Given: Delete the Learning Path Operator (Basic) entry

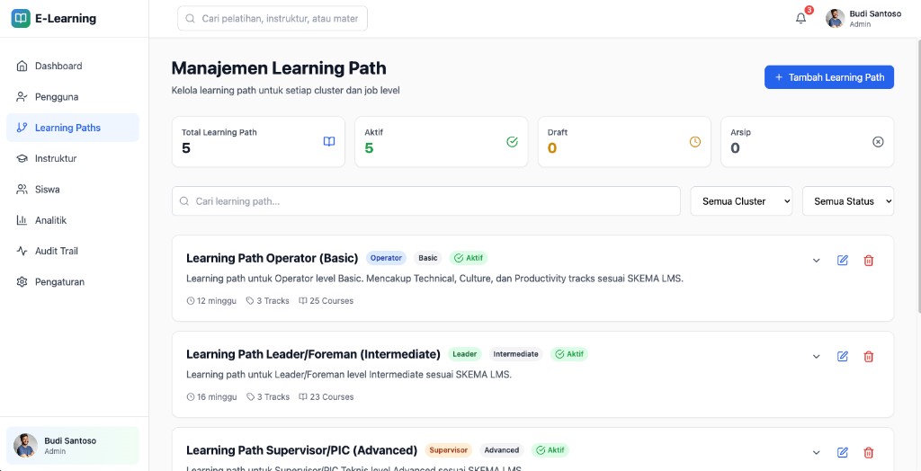Looking at the screenshot, I should [868, 260].
